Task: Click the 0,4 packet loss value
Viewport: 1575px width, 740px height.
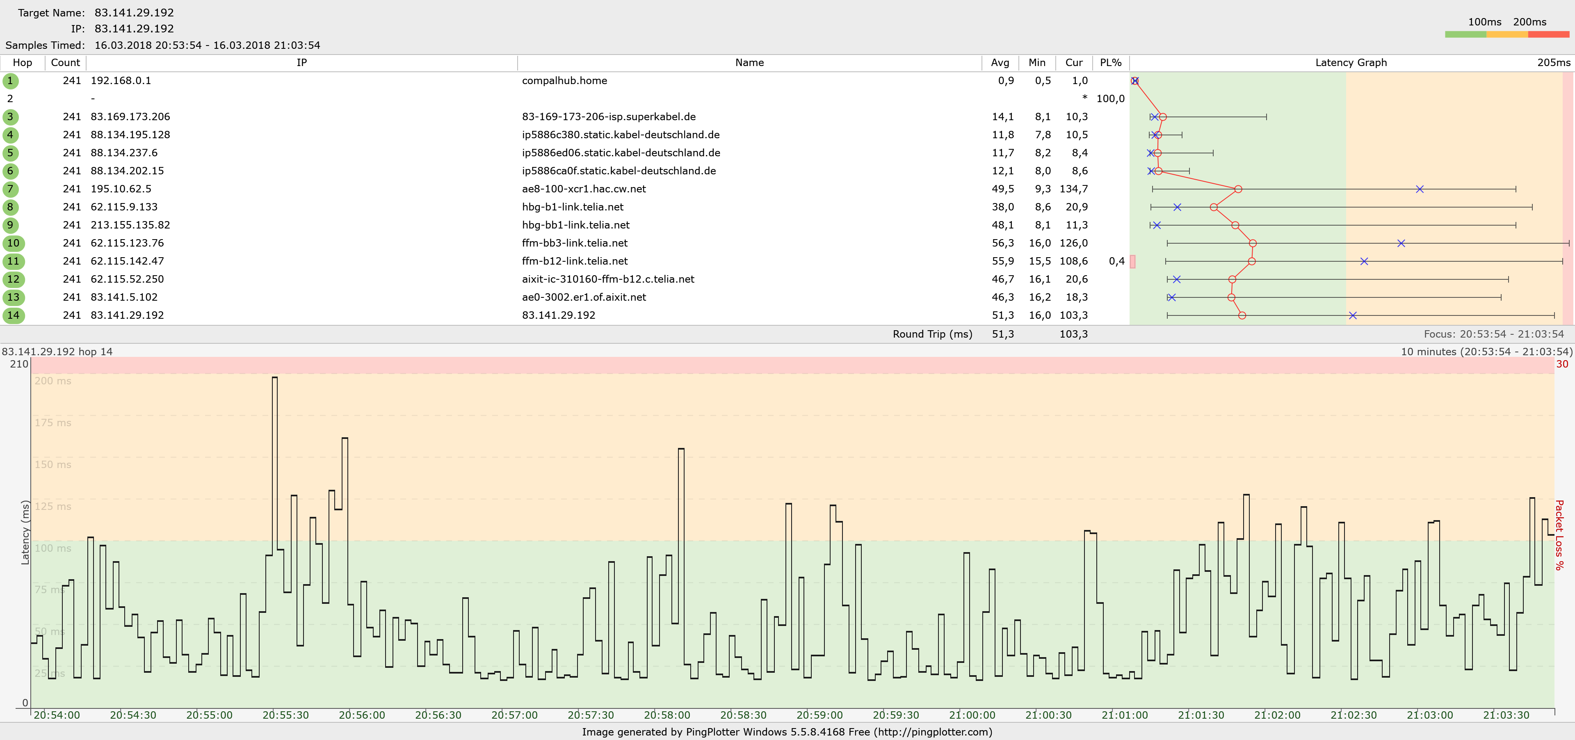Action: click(x=1116, y=261)
